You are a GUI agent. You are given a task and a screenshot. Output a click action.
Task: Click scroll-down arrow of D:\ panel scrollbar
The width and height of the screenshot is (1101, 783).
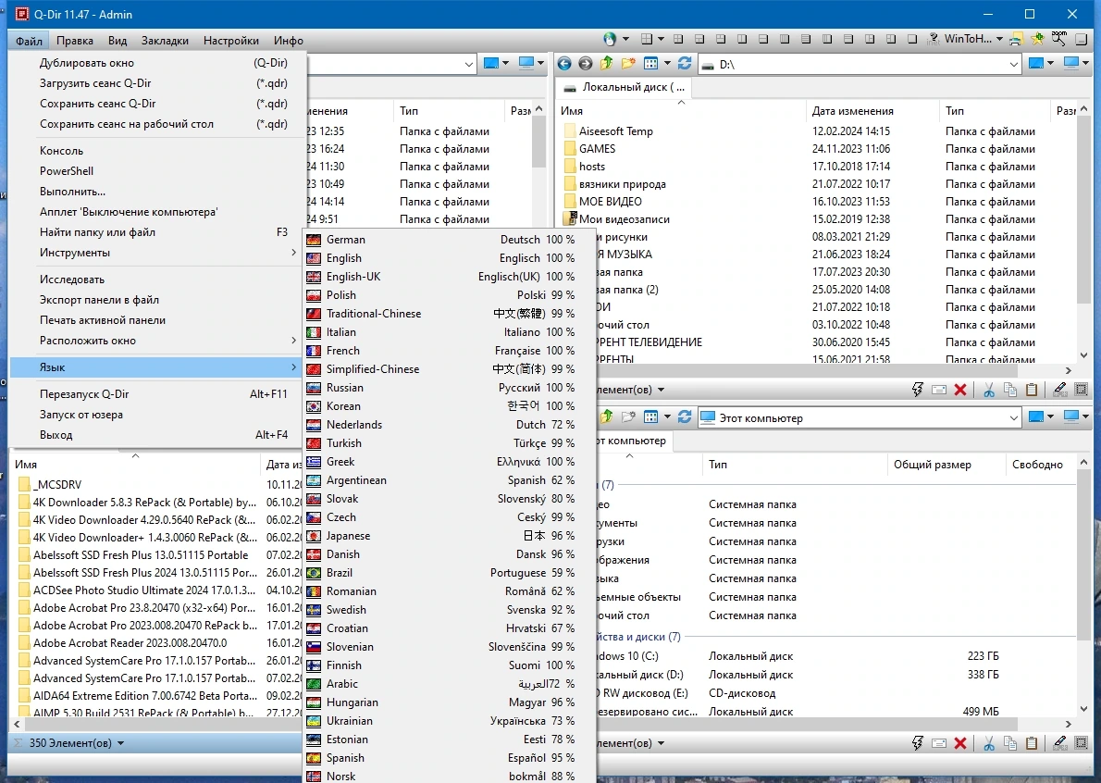[1083, 355]
